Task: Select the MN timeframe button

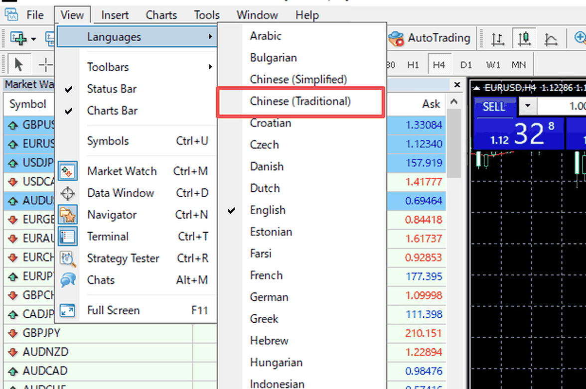Action: coord(518,65)
